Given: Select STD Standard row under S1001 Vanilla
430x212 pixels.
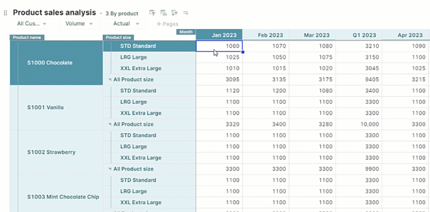Looking at the screenshot, I should click(x=150, y=91).
